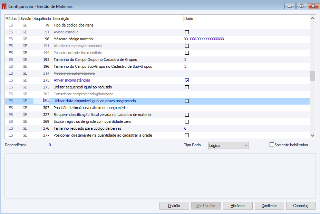Open the Histórico button
The height and width of the screenshot is (214, 320).
pos(237,206)
